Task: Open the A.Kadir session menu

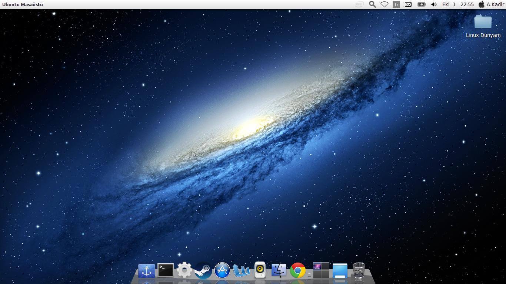Action: click(492, 4)
